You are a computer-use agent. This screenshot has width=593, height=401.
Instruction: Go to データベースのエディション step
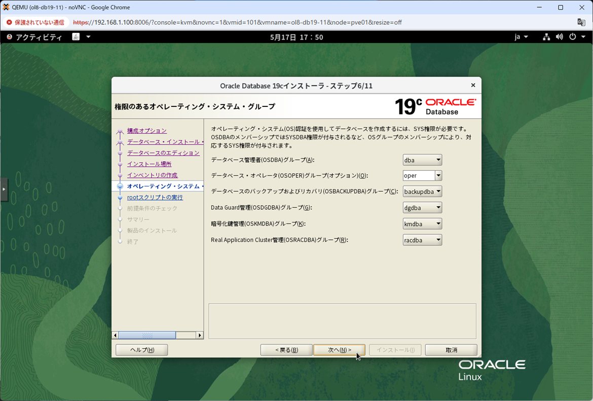pos(163,153)
